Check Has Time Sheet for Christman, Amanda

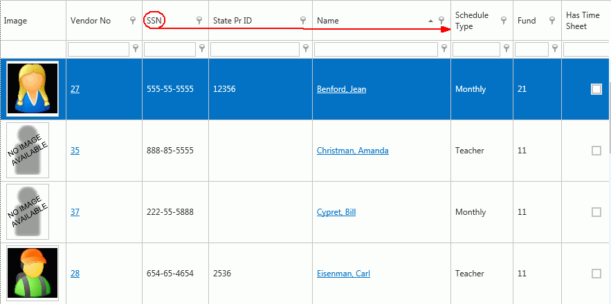(596, 151)
